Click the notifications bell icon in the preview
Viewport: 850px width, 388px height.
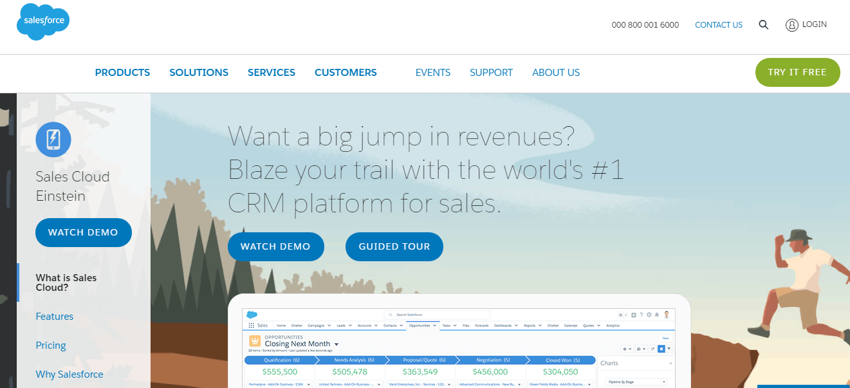(657, 315)
